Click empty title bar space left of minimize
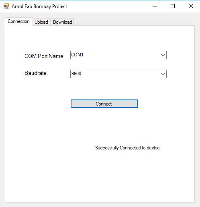Viewport: 200px width, 207px height. pyautogui.click(x=107, y=6)
